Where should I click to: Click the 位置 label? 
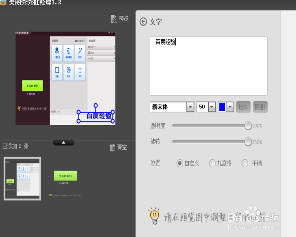tap(155, 163)
